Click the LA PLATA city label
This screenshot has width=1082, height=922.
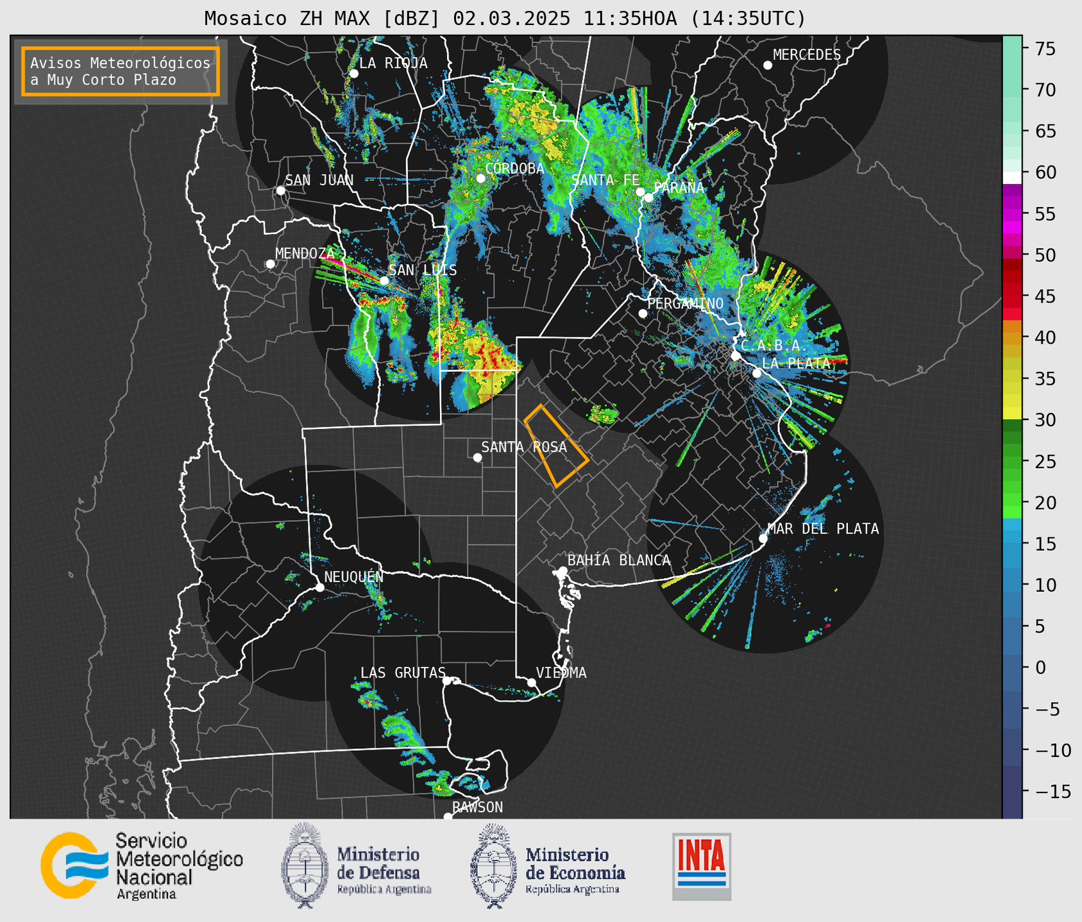(796, 363)
